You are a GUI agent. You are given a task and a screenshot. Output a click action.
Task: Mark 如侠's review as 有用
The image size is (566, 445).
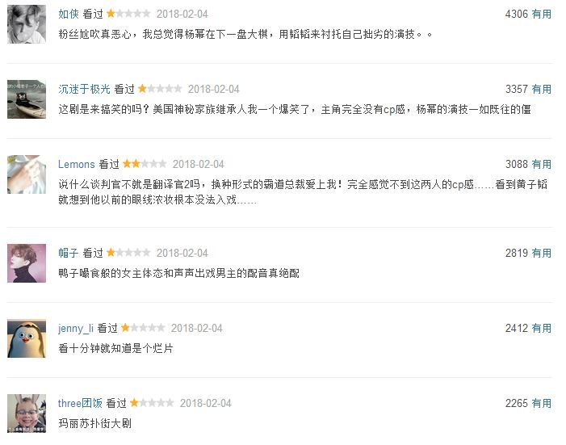click(541, 14)
